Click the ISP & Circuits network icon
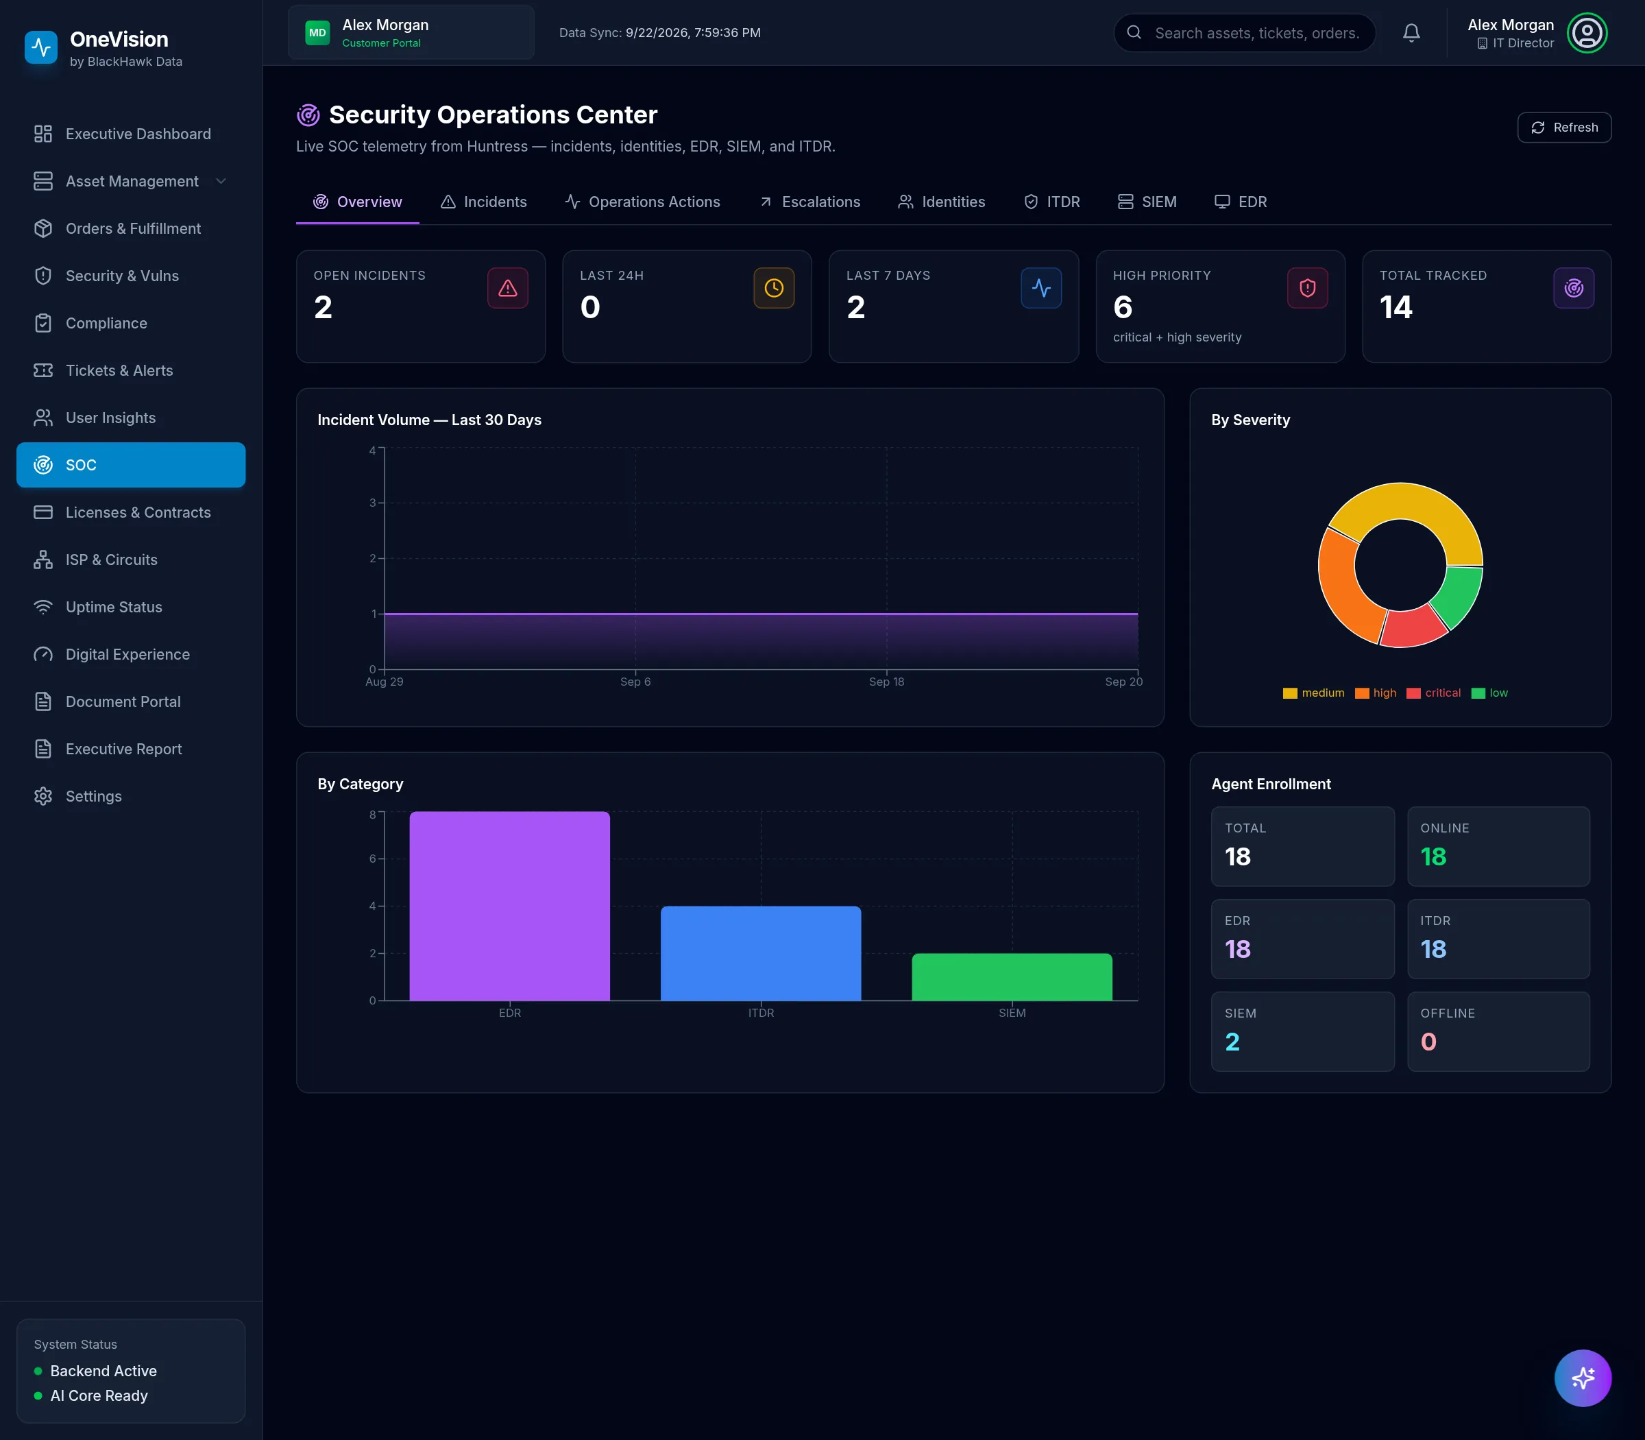This screenshot has height=1440, width=1645. pos(43,560)
